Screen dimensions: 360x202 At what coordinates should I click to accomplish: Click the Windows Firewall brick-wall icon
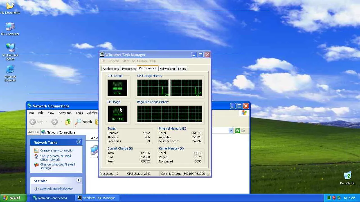[x=36, y=165]
